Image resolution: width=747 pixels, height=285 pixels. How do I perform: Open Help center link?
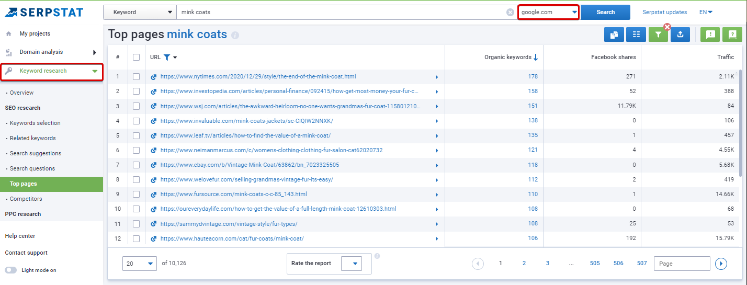click(x=20, y=236)
